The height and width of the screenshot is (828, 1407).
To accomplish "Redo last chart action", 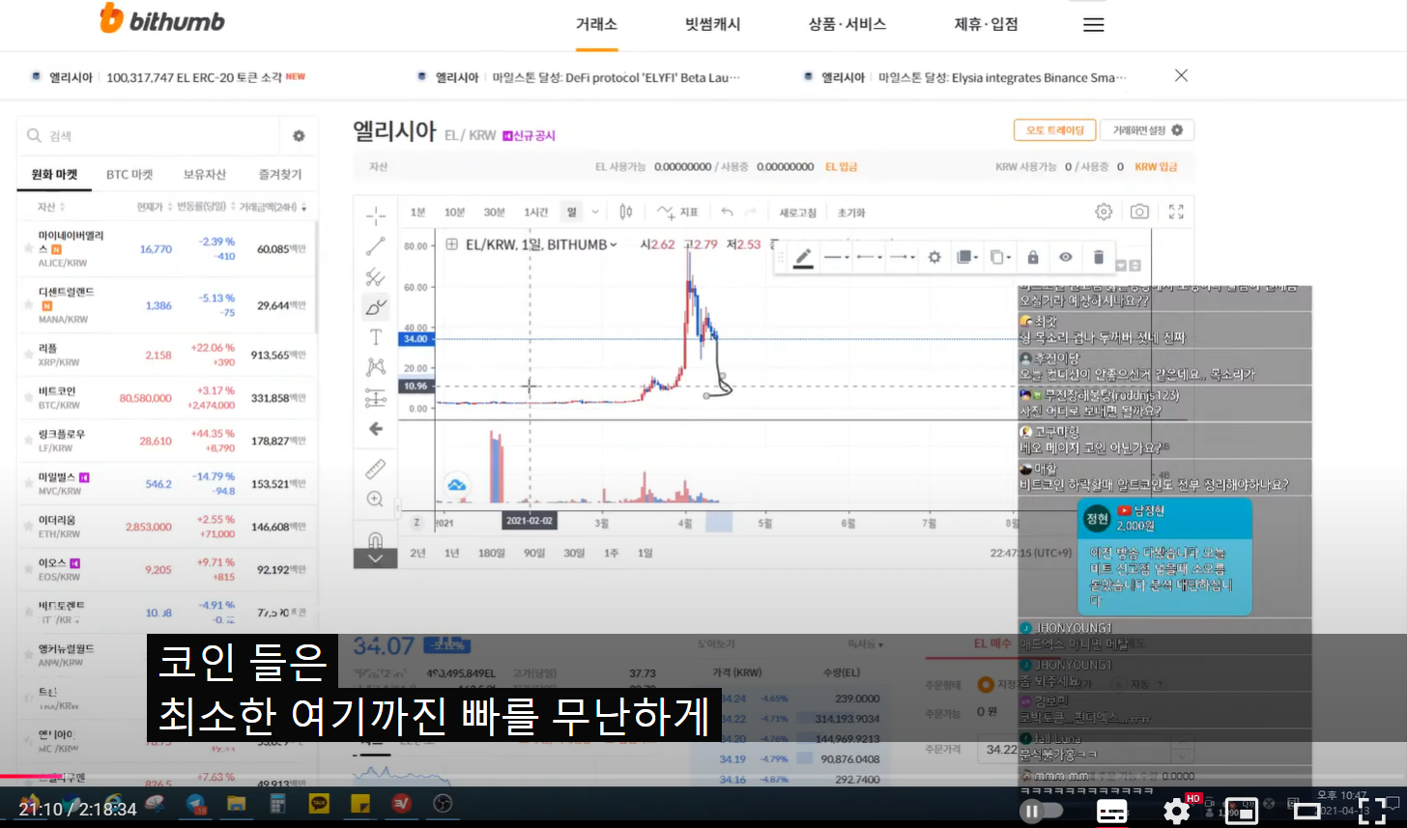I will click(750, 212).
